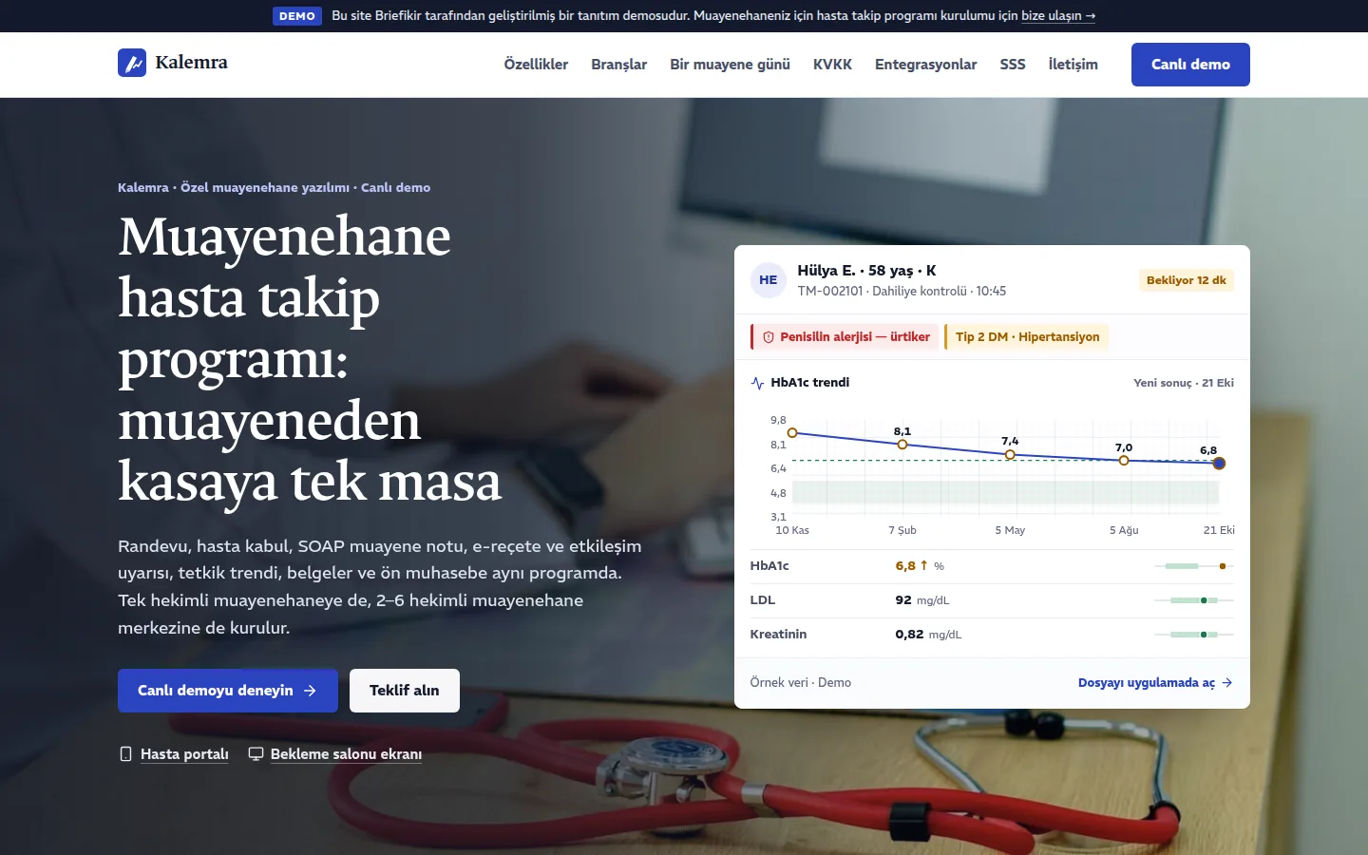Click the Kreatinin row label

(778, 635)
